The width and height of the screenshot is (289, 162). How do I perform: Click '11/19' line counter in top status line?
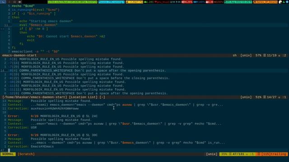point(271,55)
